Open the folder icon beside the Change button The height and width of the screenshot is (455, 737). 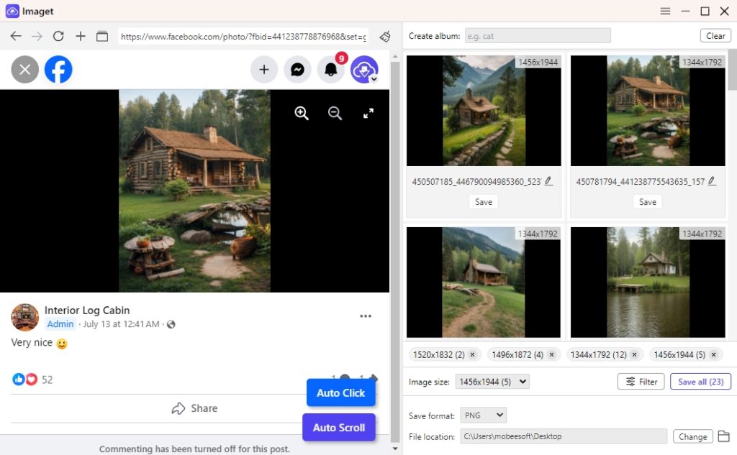[725, 436]
